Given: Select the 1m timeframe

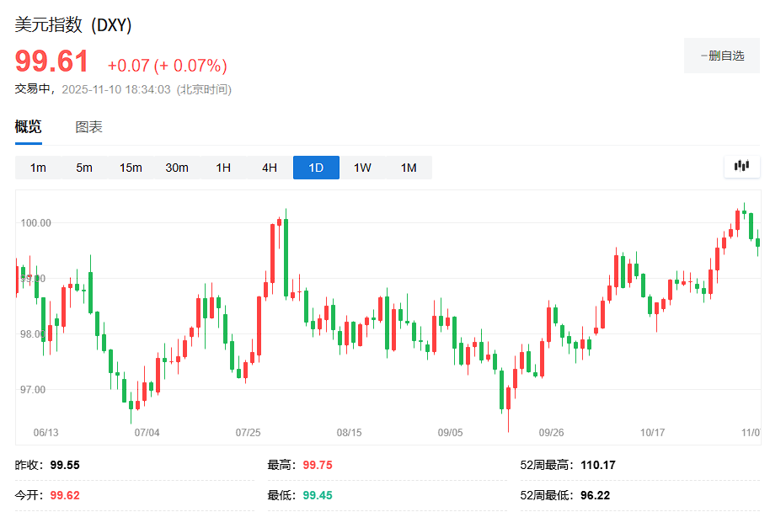Looking at the screenshot, I should pyautogui.click(x=36, y=168).
